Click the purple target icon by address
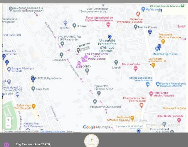Screen dimensions: 188x147 (6, 145)
